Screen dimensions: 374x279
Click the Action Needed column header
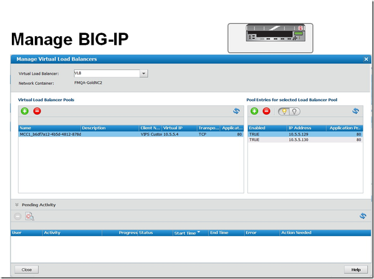pos(325,233)
